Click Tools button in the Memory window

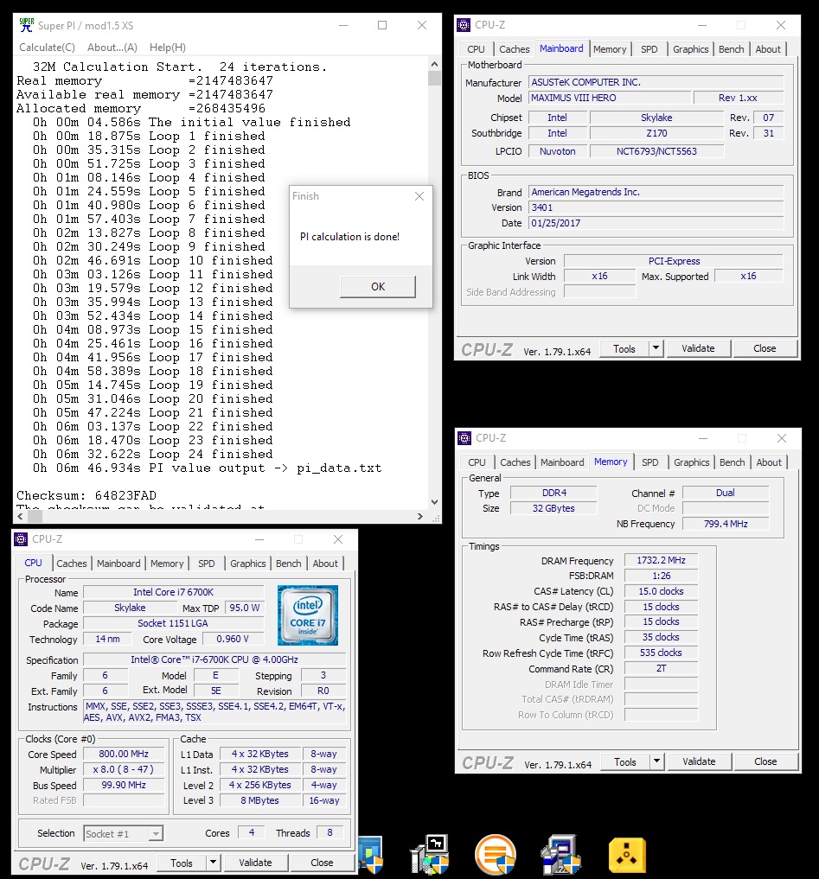point(625,761)
